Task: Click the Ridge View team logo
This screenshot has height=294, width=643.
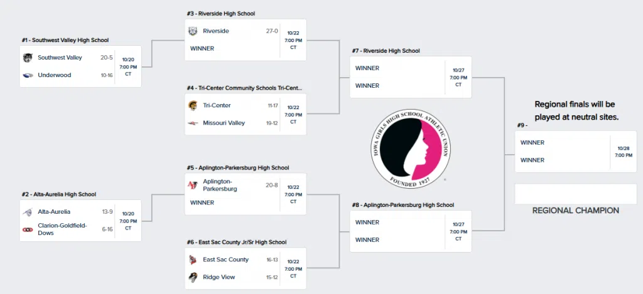Action: (193, 277)
